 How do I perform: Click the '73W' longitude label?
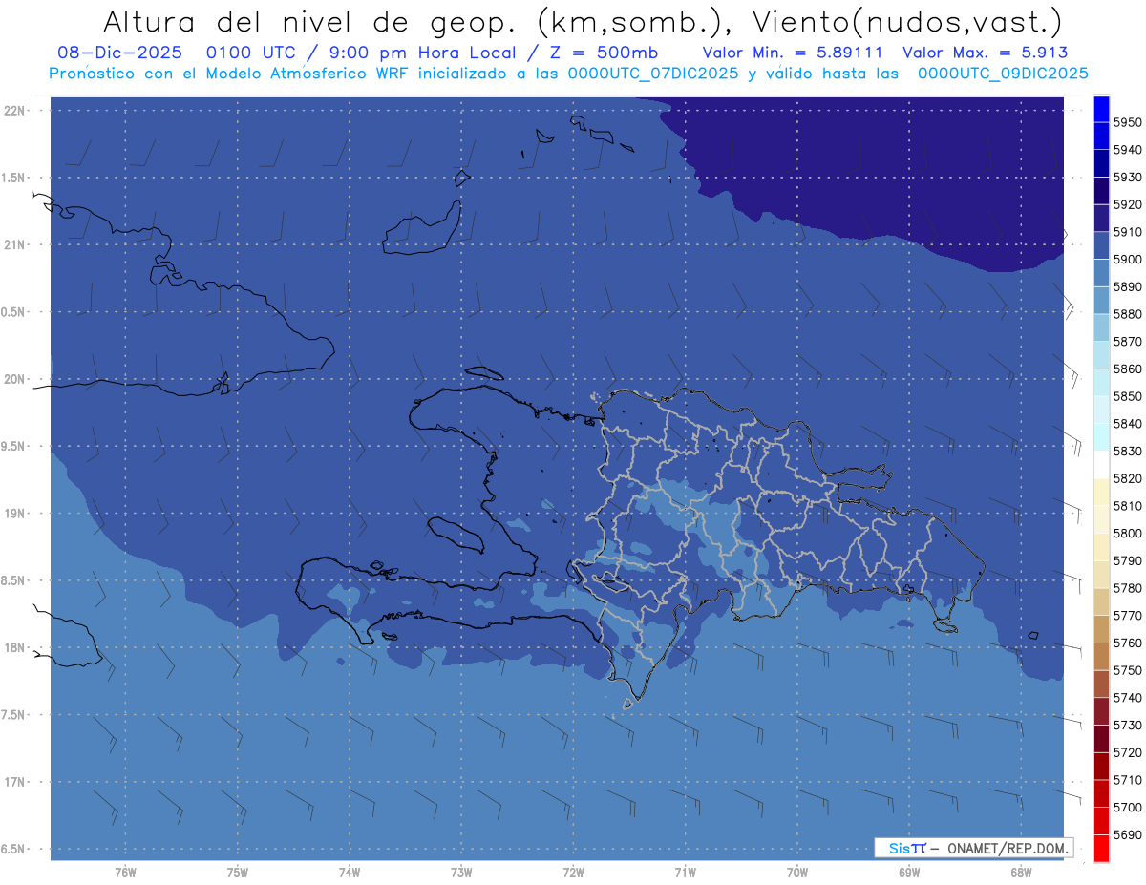tap(461, 872)
